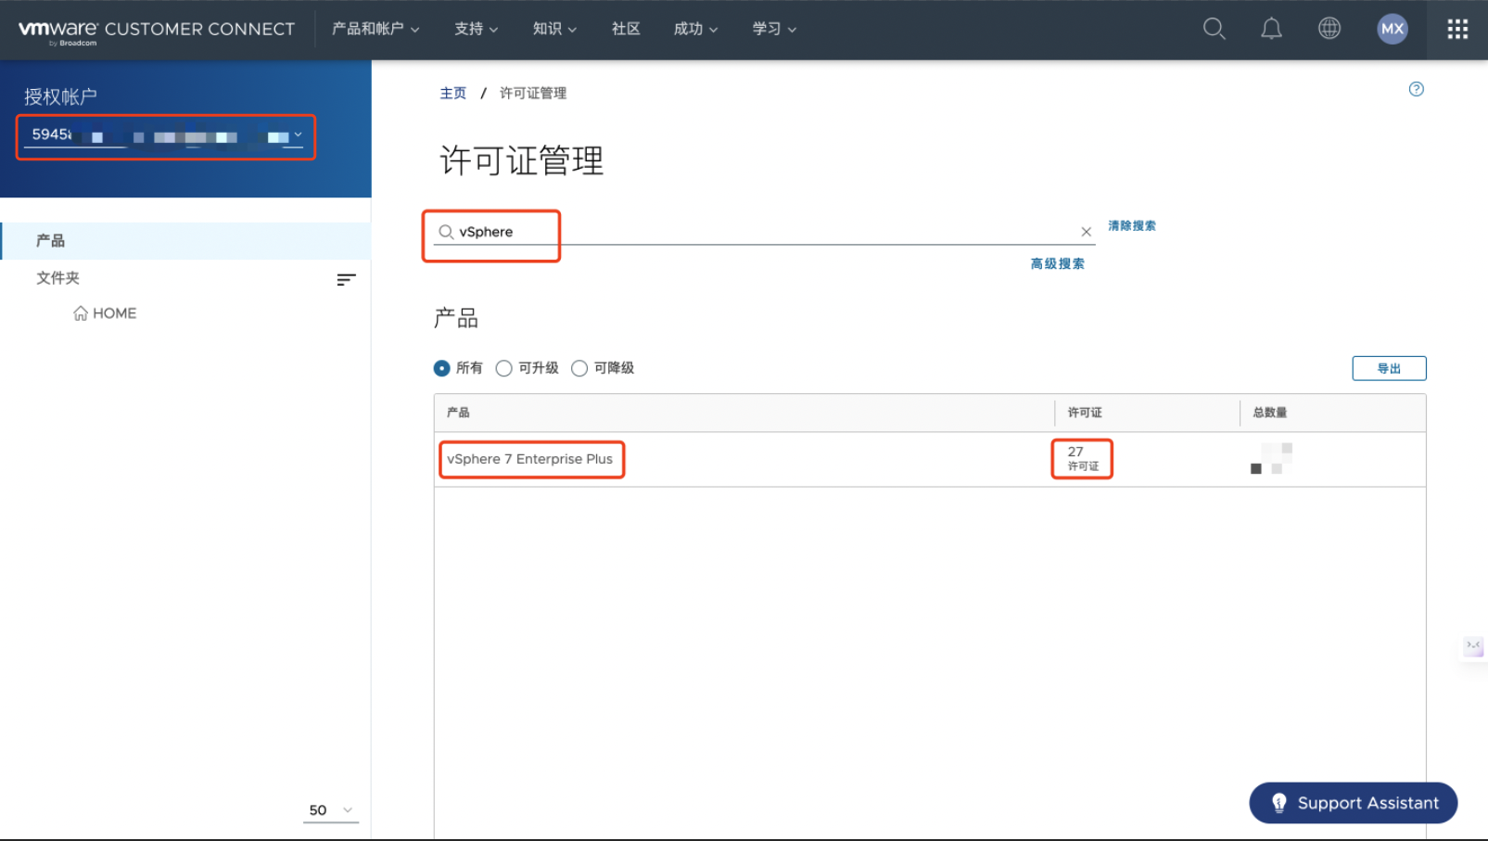Click the 27 许可证 count cell

point(1082,458)
